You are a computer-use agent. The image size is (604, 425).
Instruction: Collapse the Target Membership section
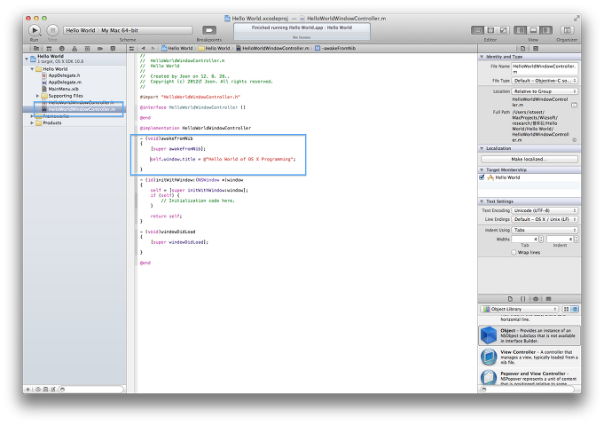482,170
